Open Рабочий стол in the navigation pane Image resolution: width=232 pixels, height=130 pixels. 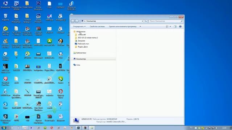[83, 44]
